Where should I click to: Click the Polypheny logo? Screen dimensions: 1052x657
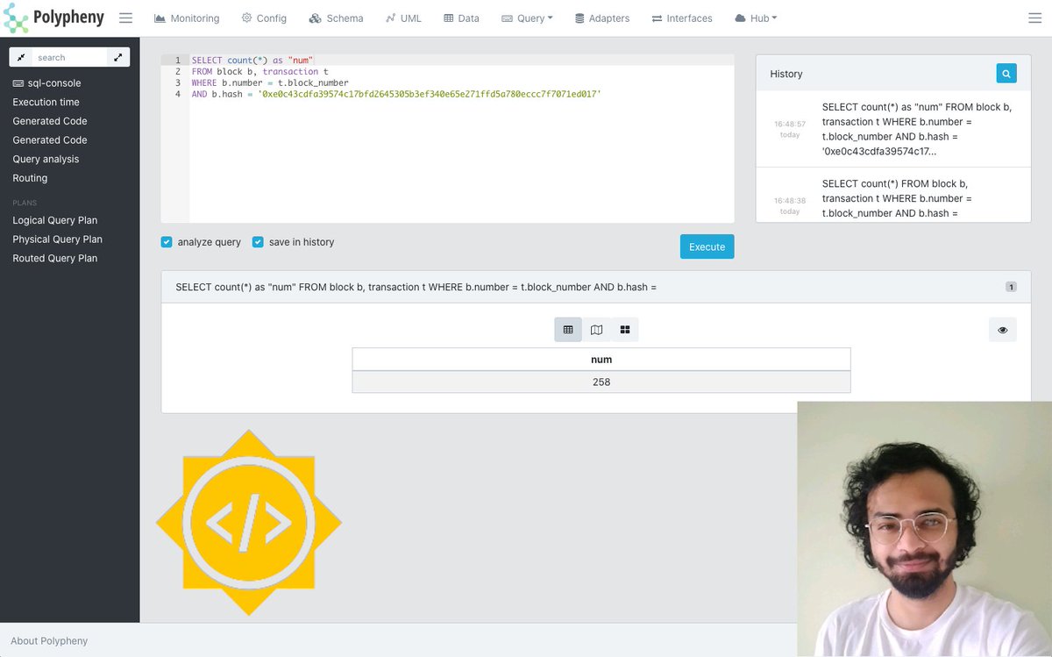tap(54, 18)
